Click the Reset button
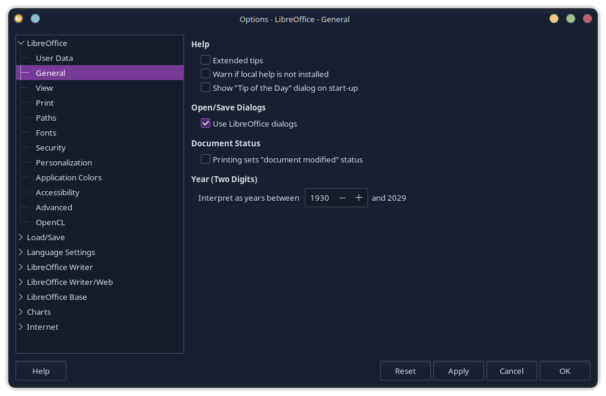Image resolution: width=606 pixels, height=396 pixels. [x=405, y=371]
